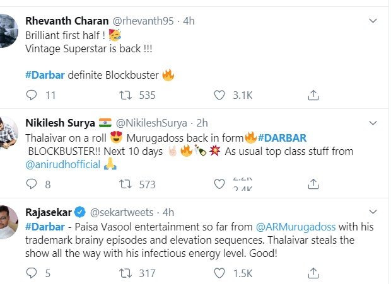Share Rajasekar's tweet
The height and width of the screenshot is (284, 391).
(313, 273)
